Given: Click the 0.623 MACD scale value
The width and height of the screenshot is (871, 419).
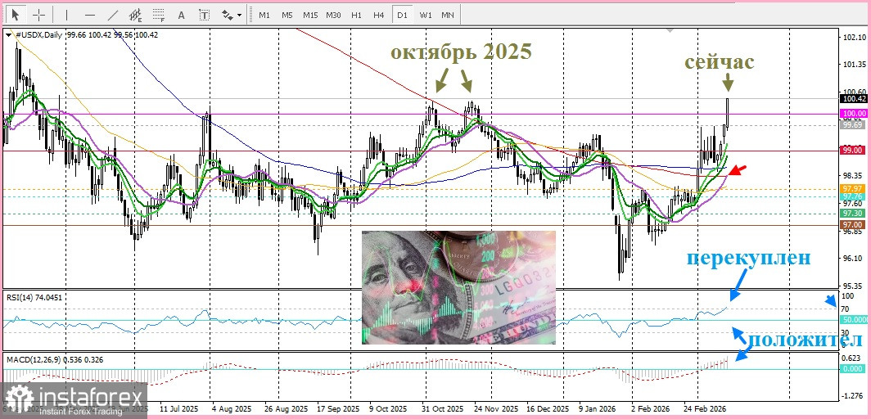Looking at the screenshot, I should coord(853,358).
